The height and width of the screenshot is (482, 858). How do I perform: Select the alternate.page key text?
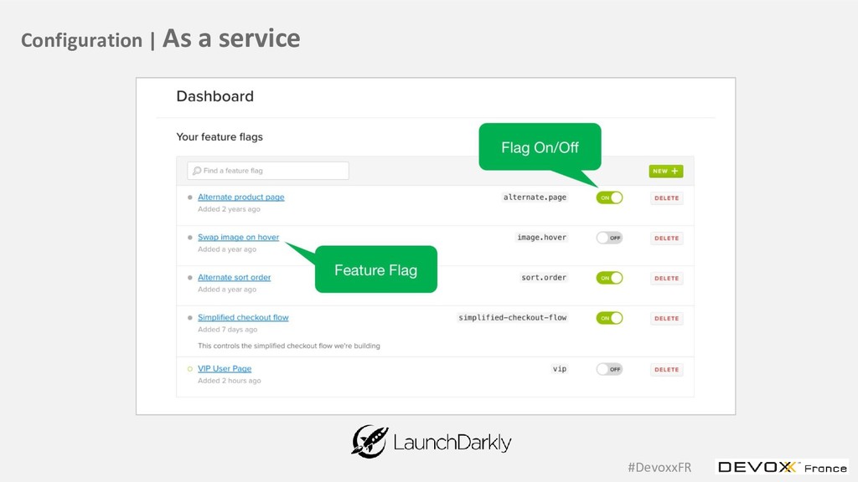click(x=535, y=197)
